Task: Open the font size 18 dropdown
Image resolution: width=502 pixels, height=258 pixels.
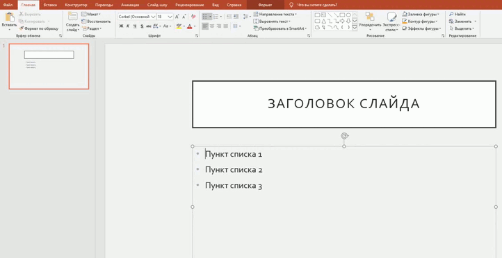Action: coord(170,17)
